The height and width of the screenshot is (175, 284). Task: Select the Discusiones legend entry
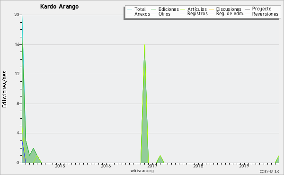[229, 9]
